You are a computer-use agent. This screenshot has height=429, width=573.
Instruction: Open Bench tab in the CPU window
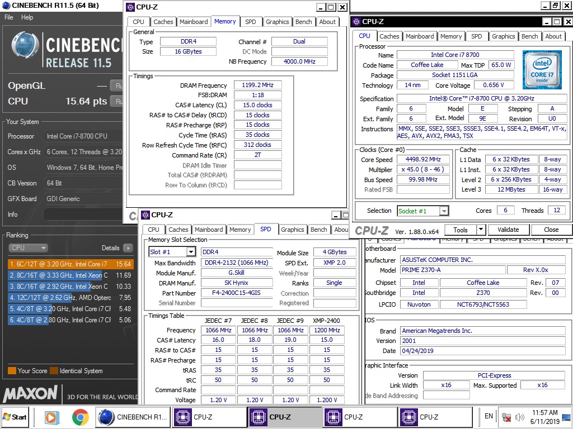pos(530,36)
